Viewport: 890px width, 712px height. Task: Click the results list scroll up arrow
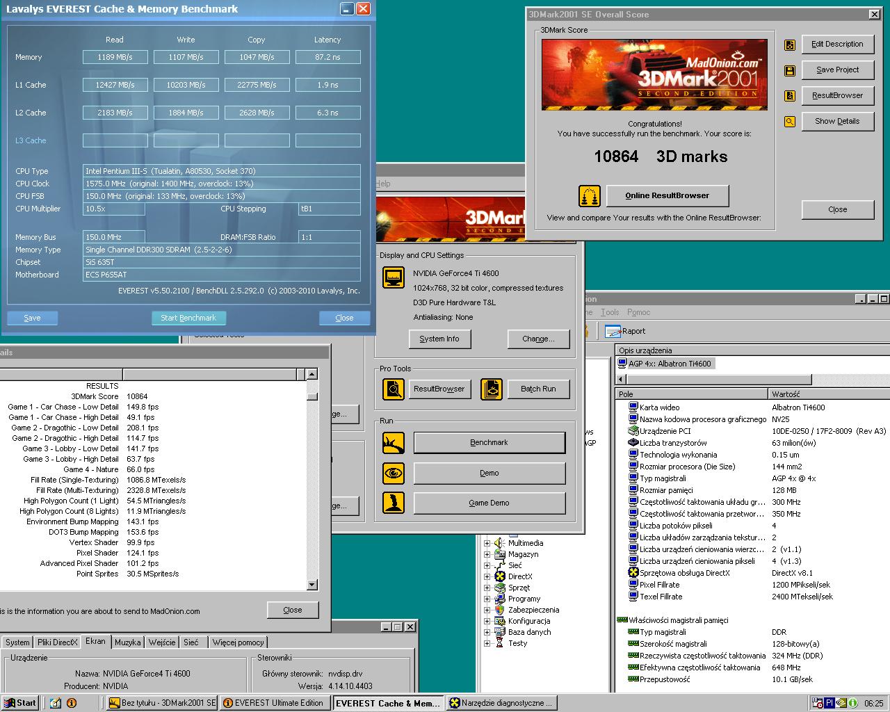click(x=312, y=374)
